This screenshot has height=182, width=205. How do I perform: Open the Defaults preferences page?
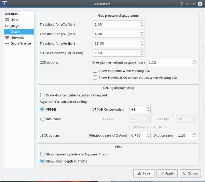point(19,14)
